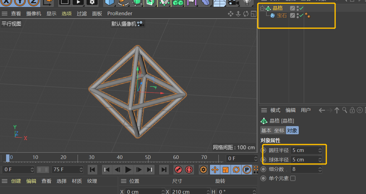This screenshot has width=366, height=194.
Task: Click frame 40 on timeline ruler
Action: pyautogui.click(x=120, y=157)
